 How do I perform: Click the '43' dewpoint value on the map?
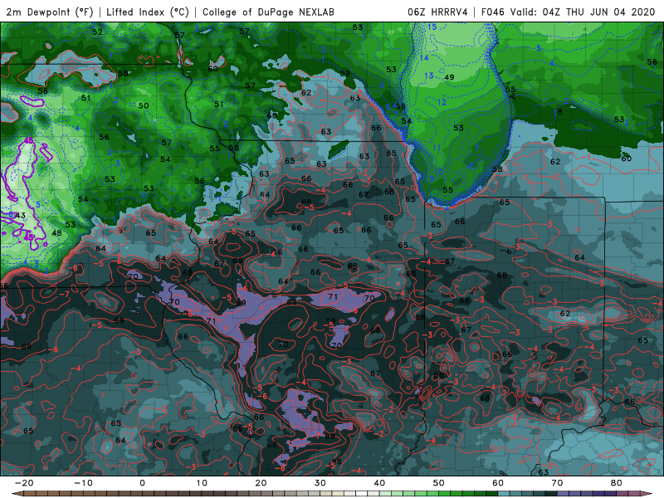(20, 216)
